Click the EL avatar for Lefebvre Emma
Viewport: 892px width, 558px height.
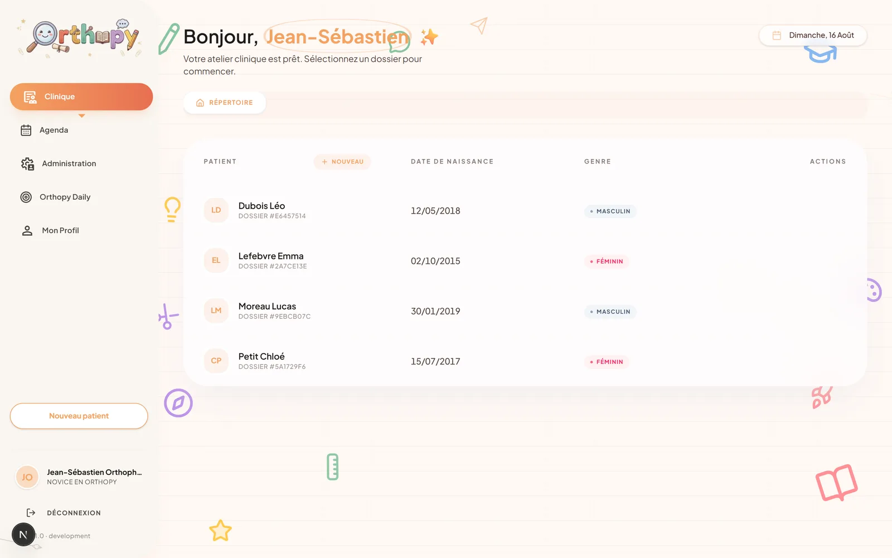pos(216,261)
